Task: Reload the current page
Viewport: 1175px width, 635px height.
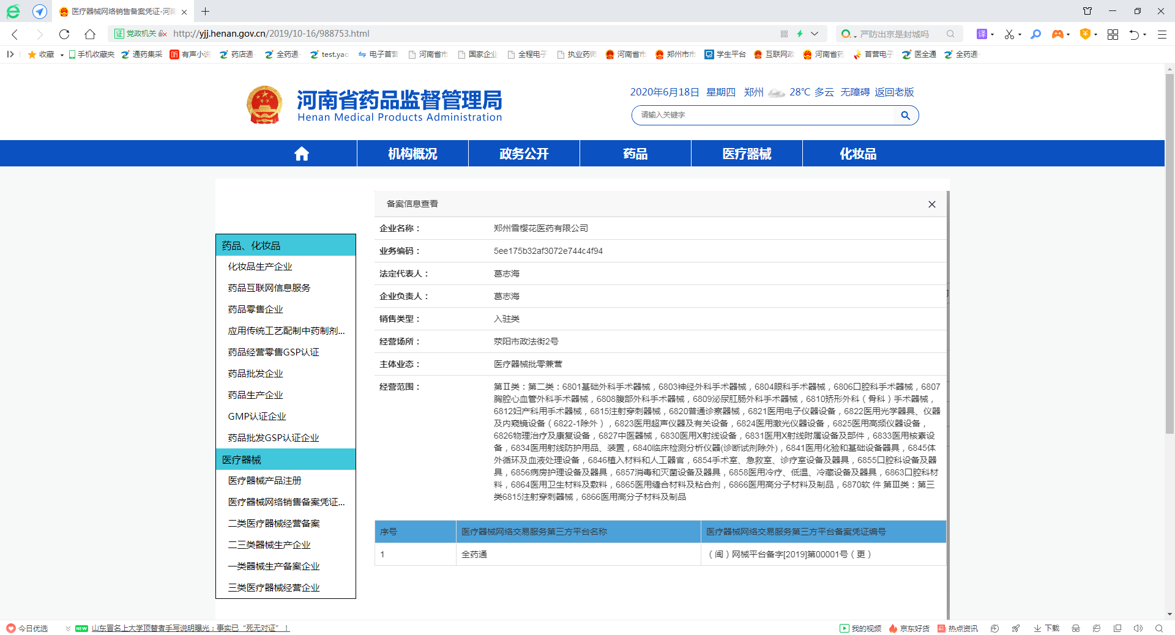Action: (x=64, y=34)
